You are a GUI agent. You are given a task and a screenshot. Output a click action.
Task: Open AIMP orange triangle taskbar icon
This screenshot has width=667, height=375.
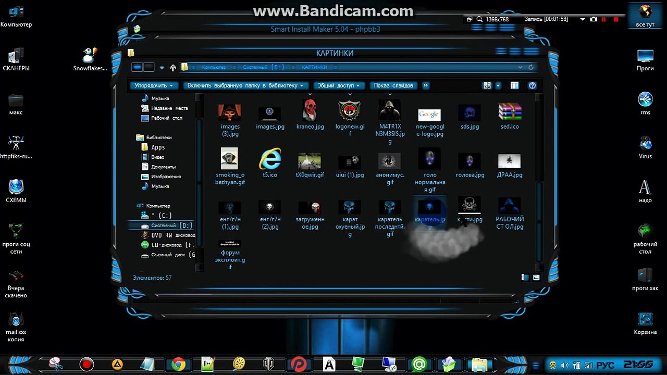117,364
